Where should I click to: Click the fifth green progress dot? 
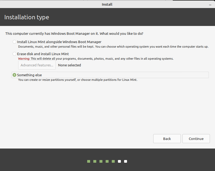click(113, 161)
